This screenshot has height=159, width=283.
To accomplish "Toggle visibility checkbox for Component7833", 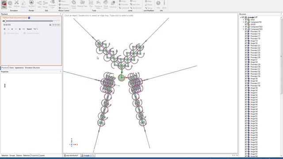I will point(246,29).
